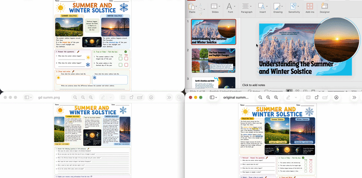This screenshot has width=362, height=178.
Task: Show Markup toolbar in original summ window
Action: tap(336, 98)
